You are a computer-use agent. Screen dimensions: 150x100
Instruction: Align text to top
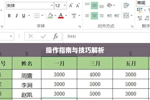tap(87, 4)
